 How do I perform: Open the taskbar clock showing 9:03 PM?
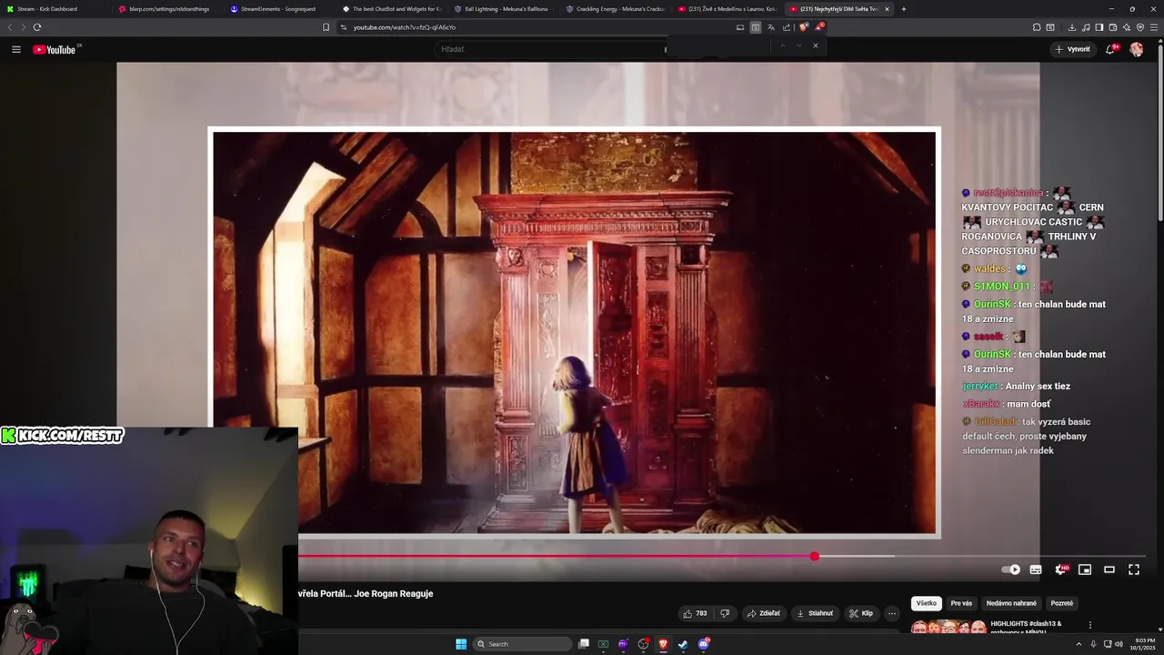pyautogui.click(x=1142, y=644)
